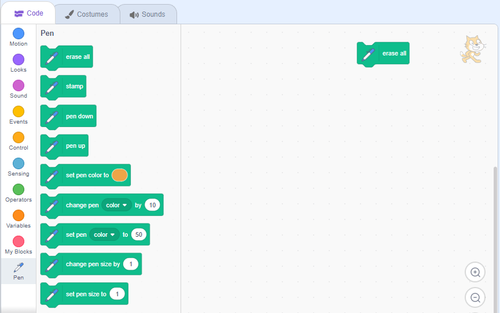Select the Sensing category icon
This screenshot has width=500, height=313.
pos(19,164)
